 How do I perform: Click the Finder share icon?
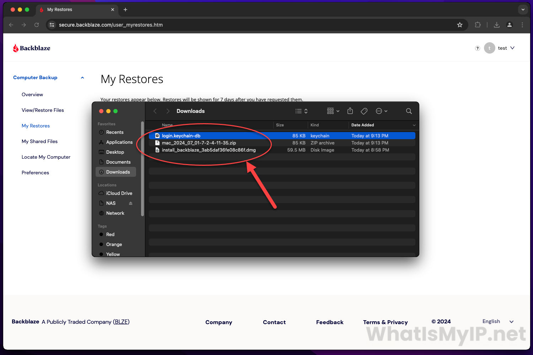click(x=350, y=111)
